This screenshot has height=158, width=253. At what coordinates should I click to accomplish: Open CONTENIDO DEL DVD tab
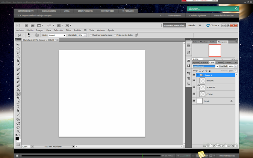pyautogui.click(x=26, y=11)
